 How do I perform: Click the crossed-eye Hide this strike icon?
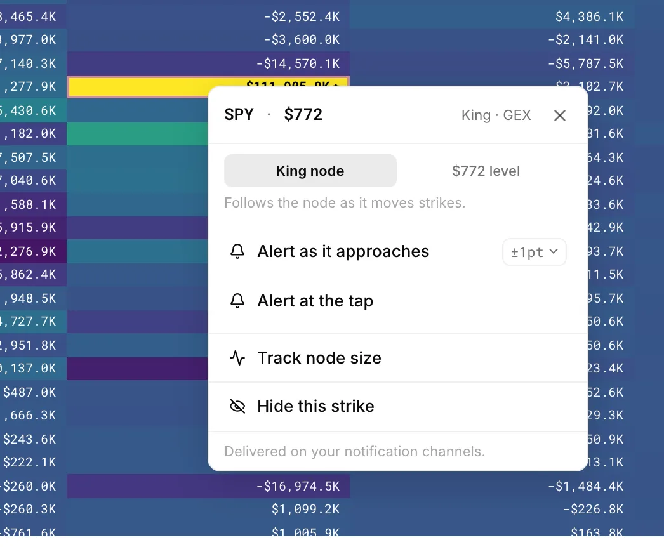pos(237,406)
